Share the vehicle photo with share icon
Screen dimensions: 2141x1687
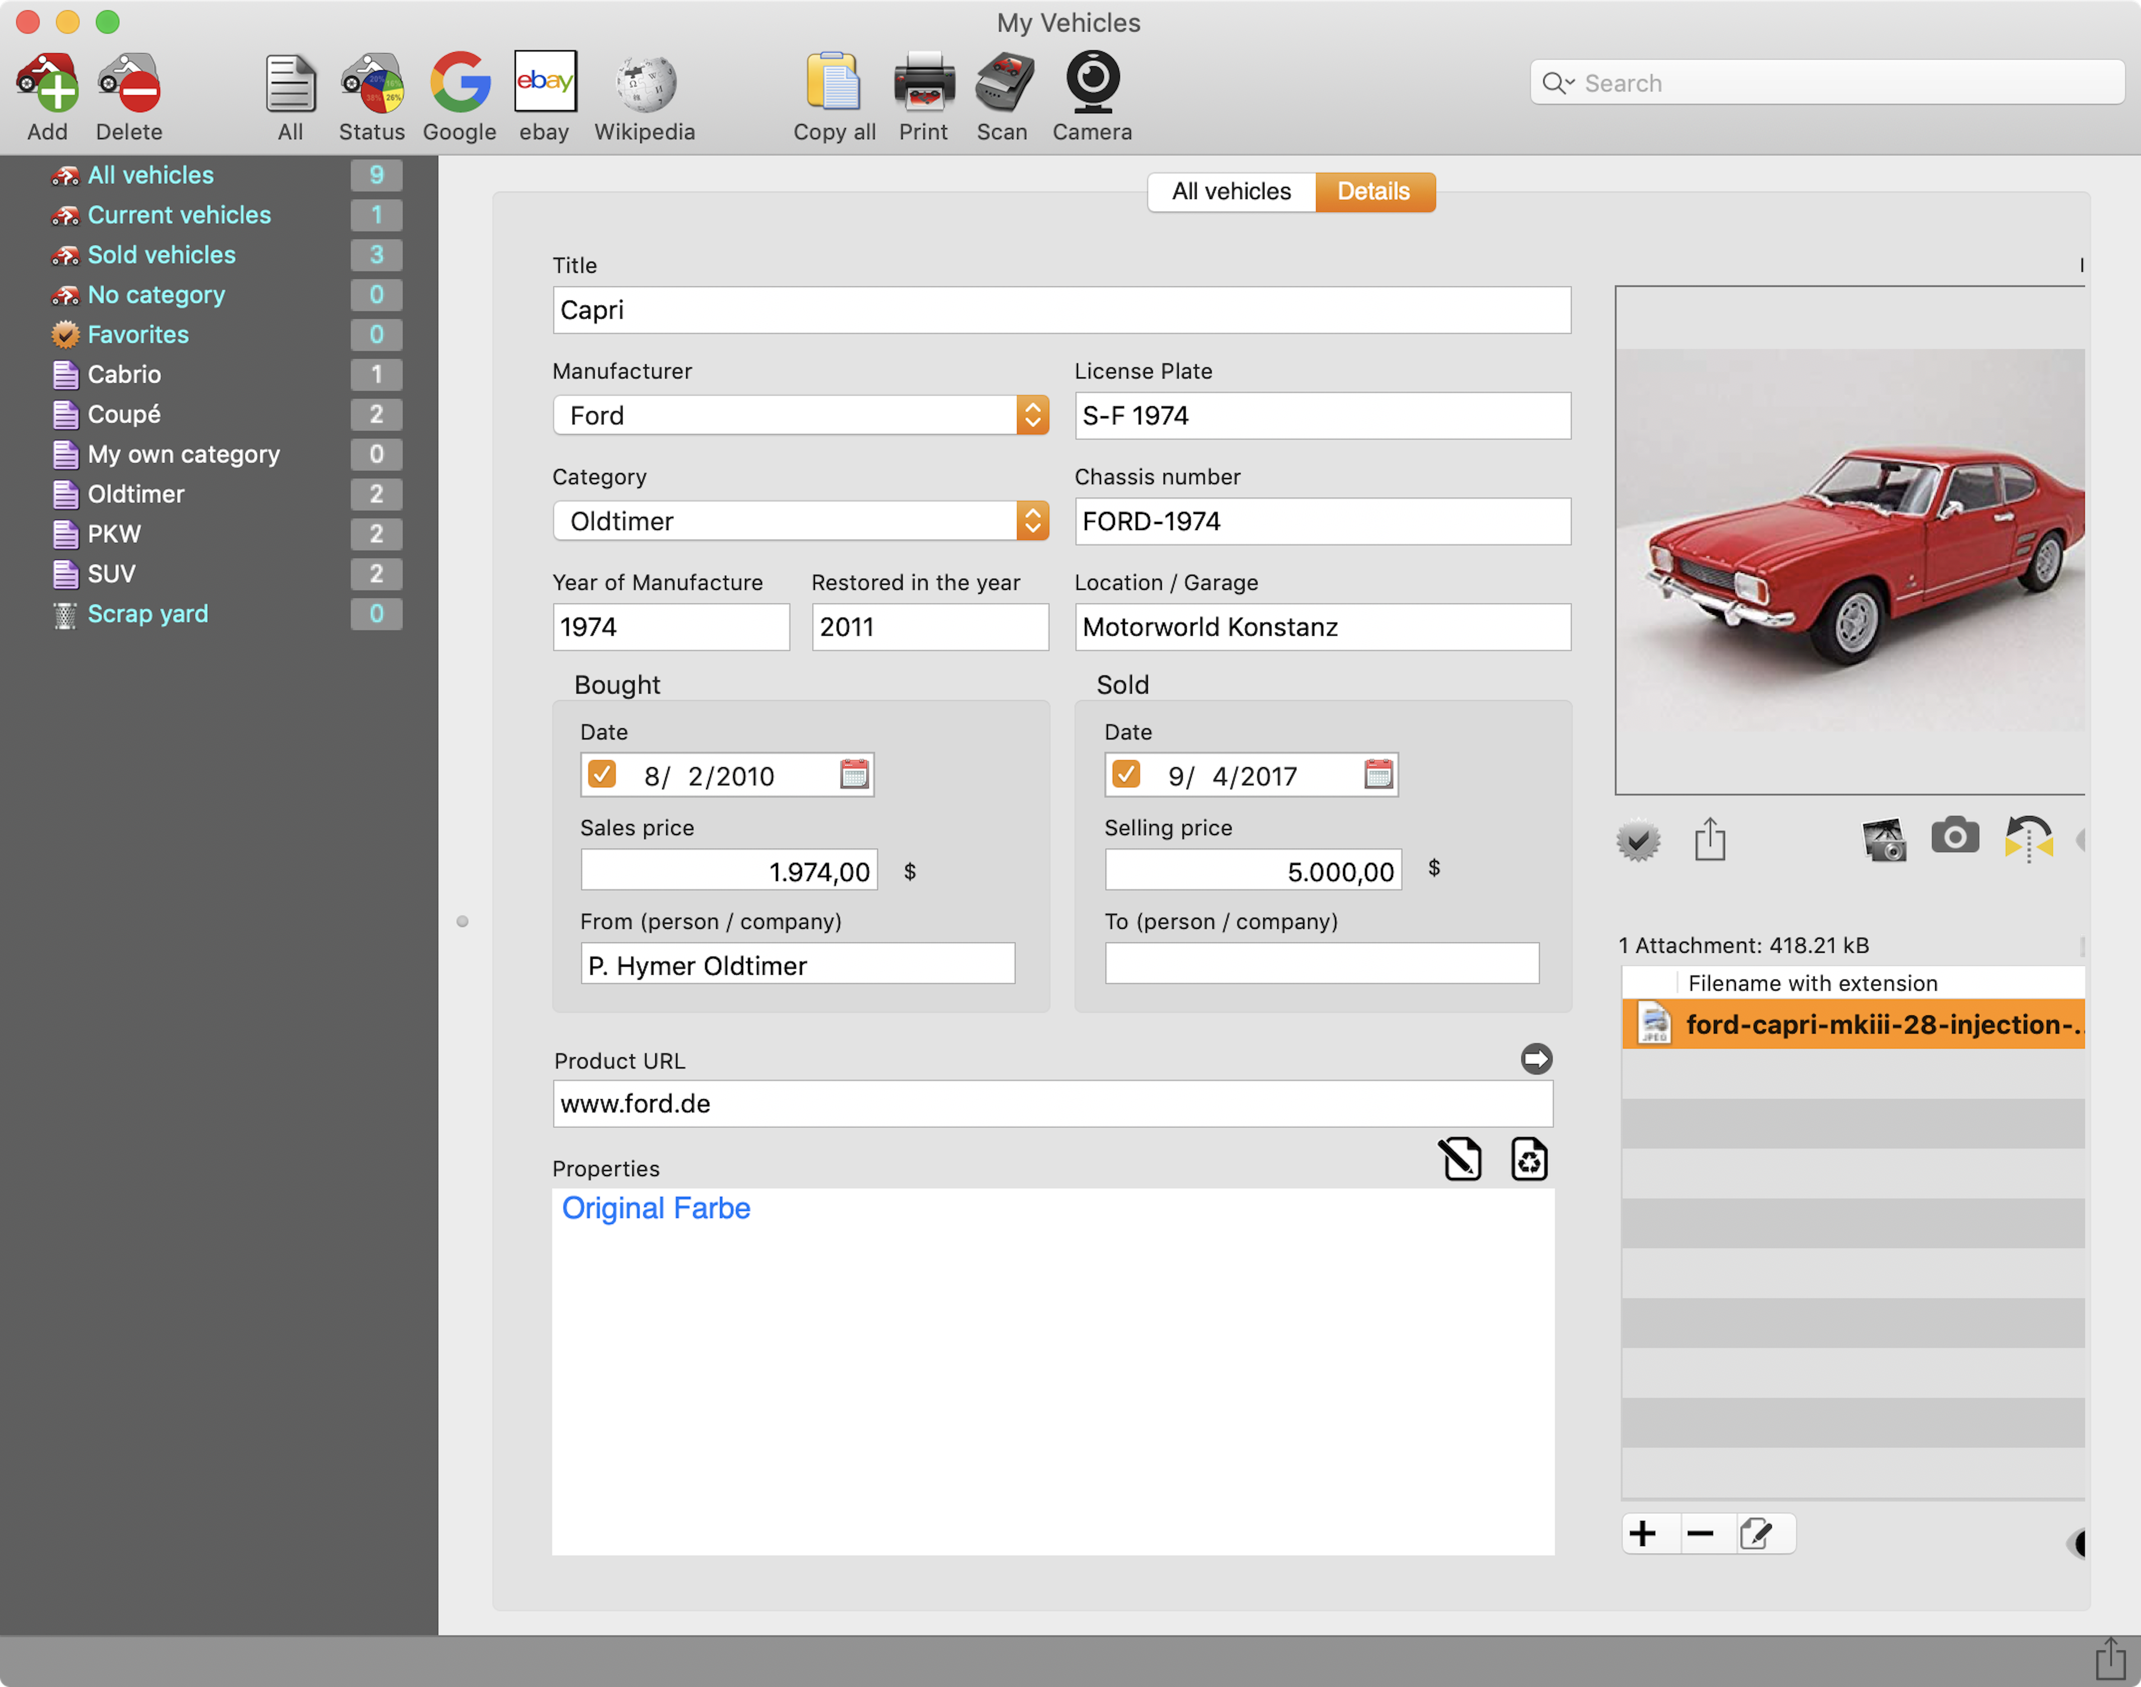click(x=1710, y=840)
